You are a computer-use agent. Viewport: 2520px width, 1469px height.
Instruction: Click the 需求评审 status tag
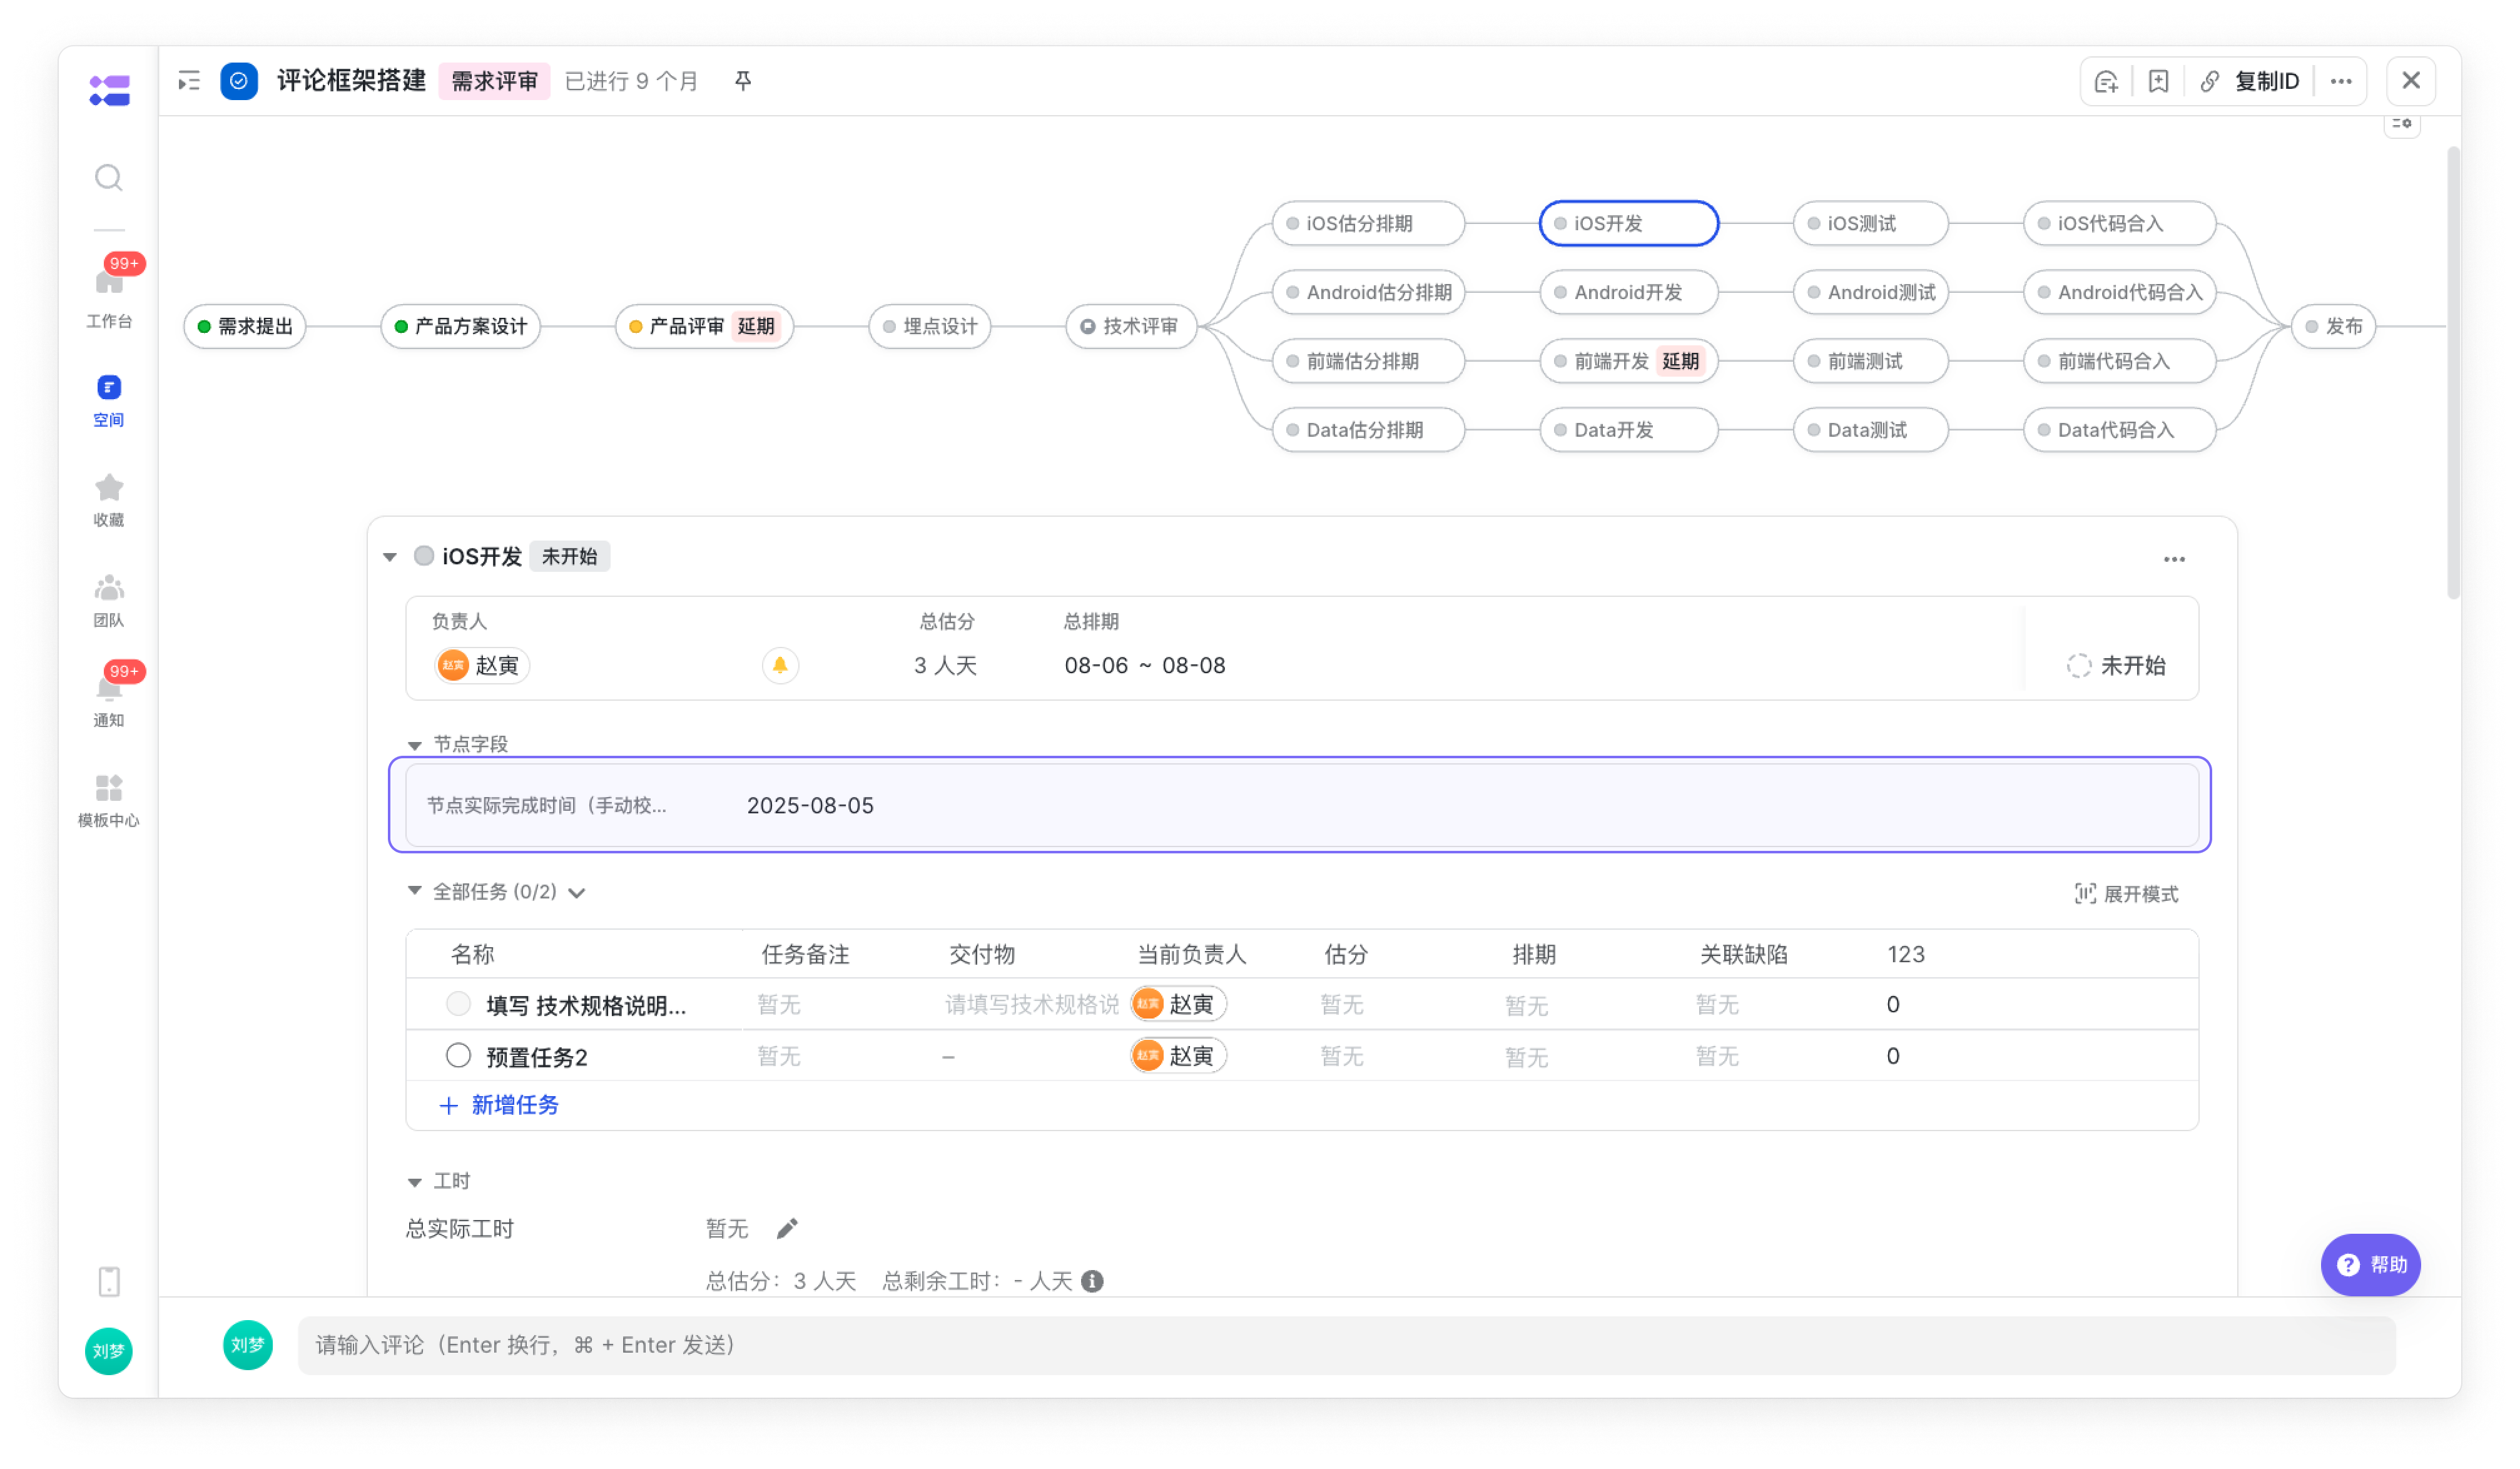point(494,81)
